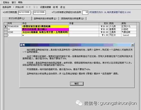
Task: Click 说明 toolbar item
Action: (x=55, y=7)
